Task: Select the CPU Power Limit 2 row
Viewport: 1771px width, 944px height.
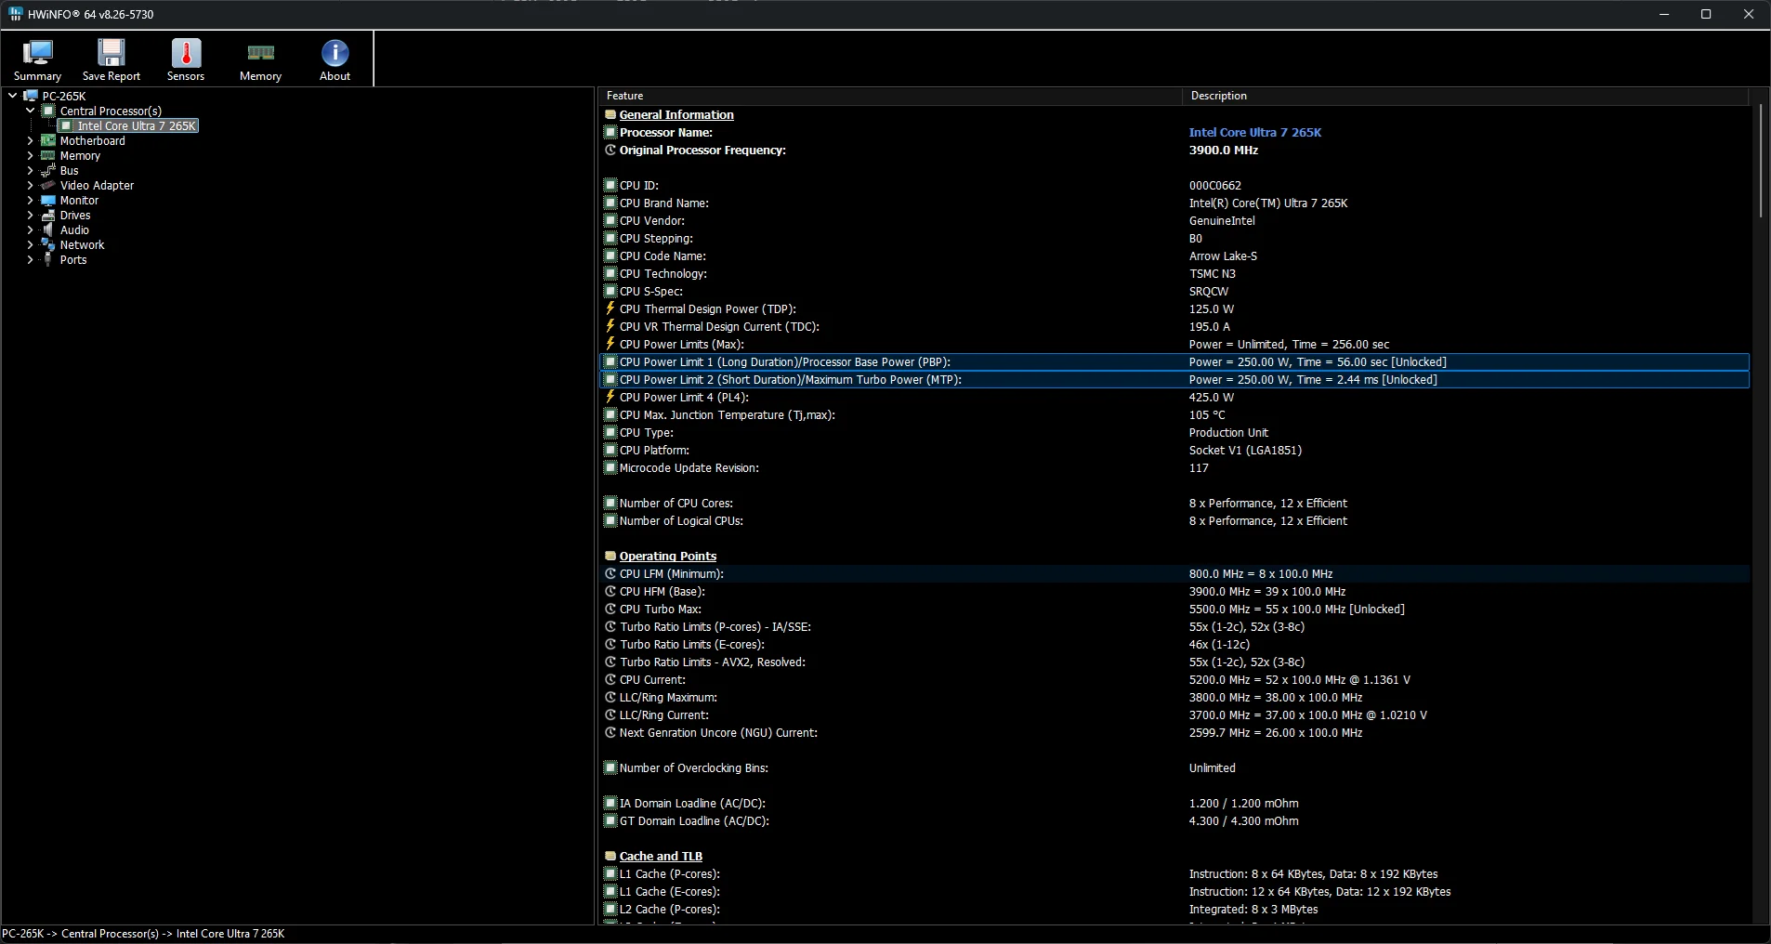Action: point(1174,380)
